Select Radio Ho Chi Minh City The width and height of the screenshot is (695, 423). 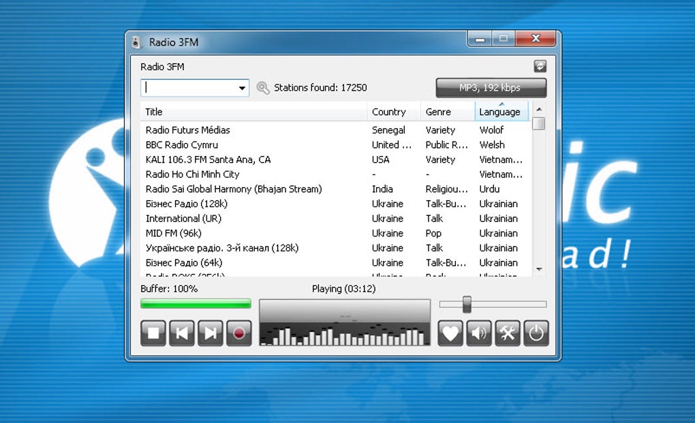pyautogui.click(x=192, y=174)
